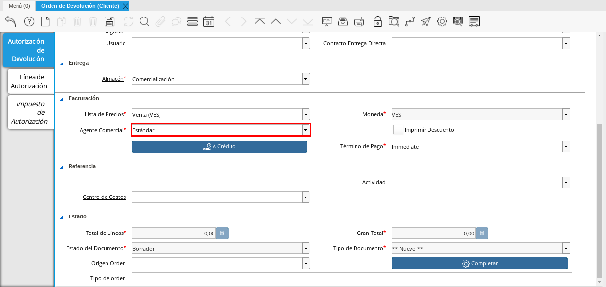The image size is (606, 287).
Task: Click the Agente Comercial field showing Estándar
Action: point(217,130)
